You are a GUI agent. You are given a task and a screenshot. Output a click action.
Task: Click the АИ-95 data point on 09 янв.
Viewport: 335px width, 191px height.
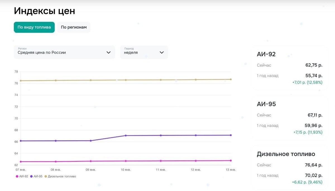91,141
